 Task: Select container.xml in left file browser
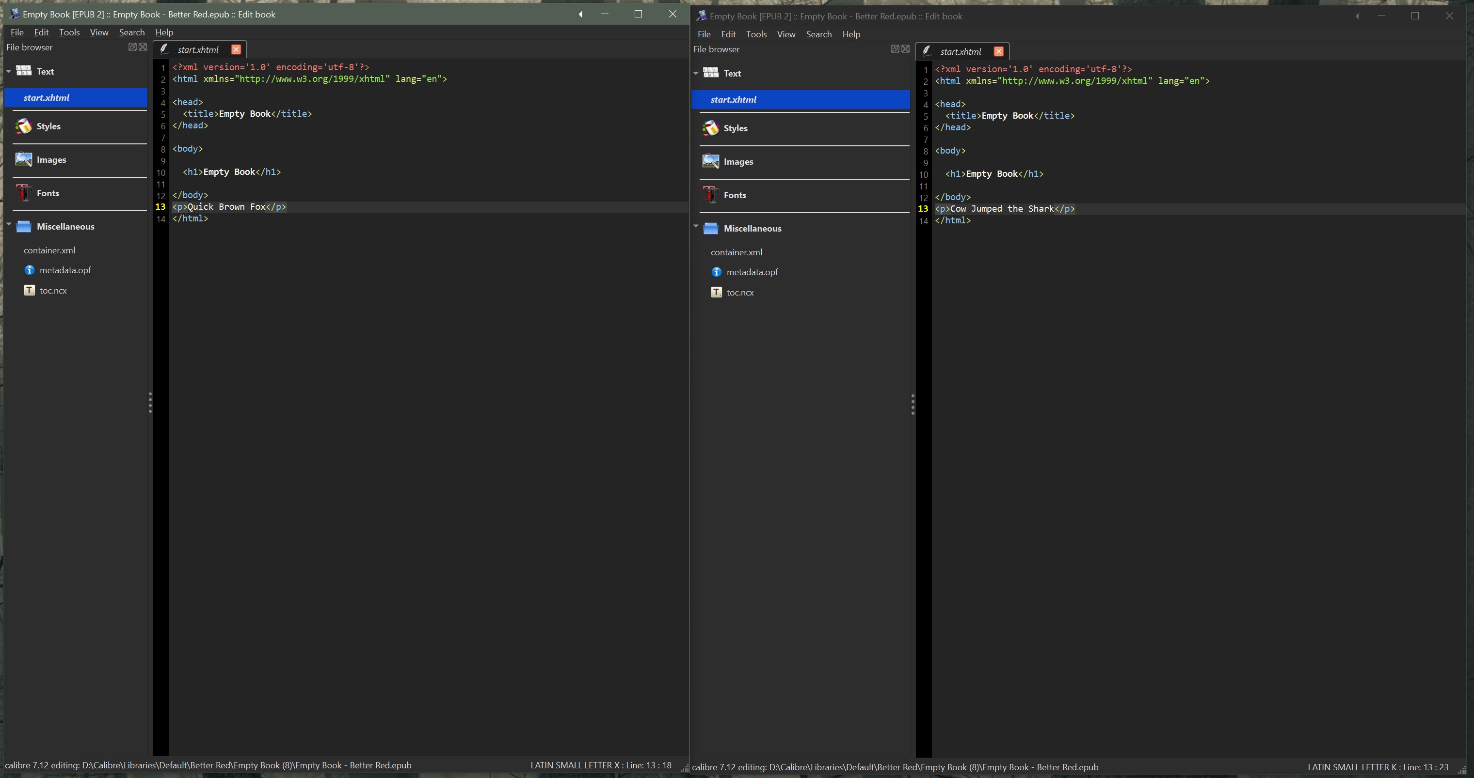coord(49,250)
